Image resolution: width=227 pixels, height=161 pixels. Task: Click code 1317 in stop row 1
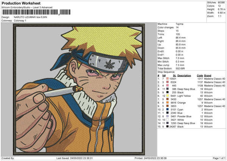200,79
